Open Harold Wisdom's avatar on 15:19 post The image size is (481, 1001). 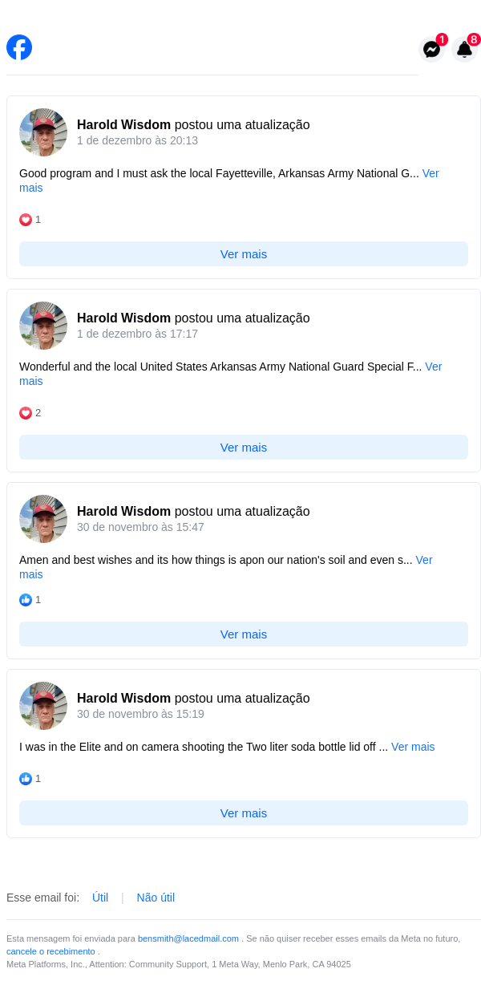[x=43, y=706]
